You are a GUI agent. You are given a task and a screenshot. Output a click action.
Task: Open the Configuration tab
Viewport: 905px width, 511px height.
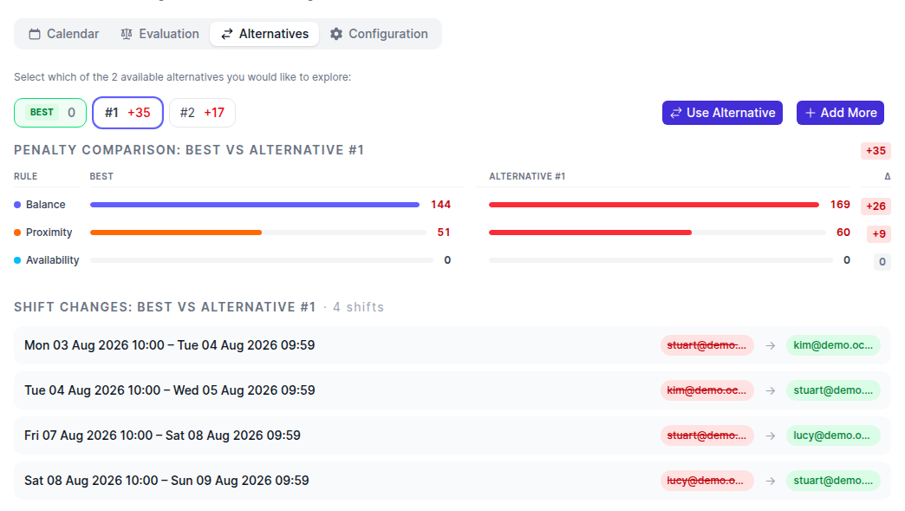pyautogui.click(x=379, y=34)
